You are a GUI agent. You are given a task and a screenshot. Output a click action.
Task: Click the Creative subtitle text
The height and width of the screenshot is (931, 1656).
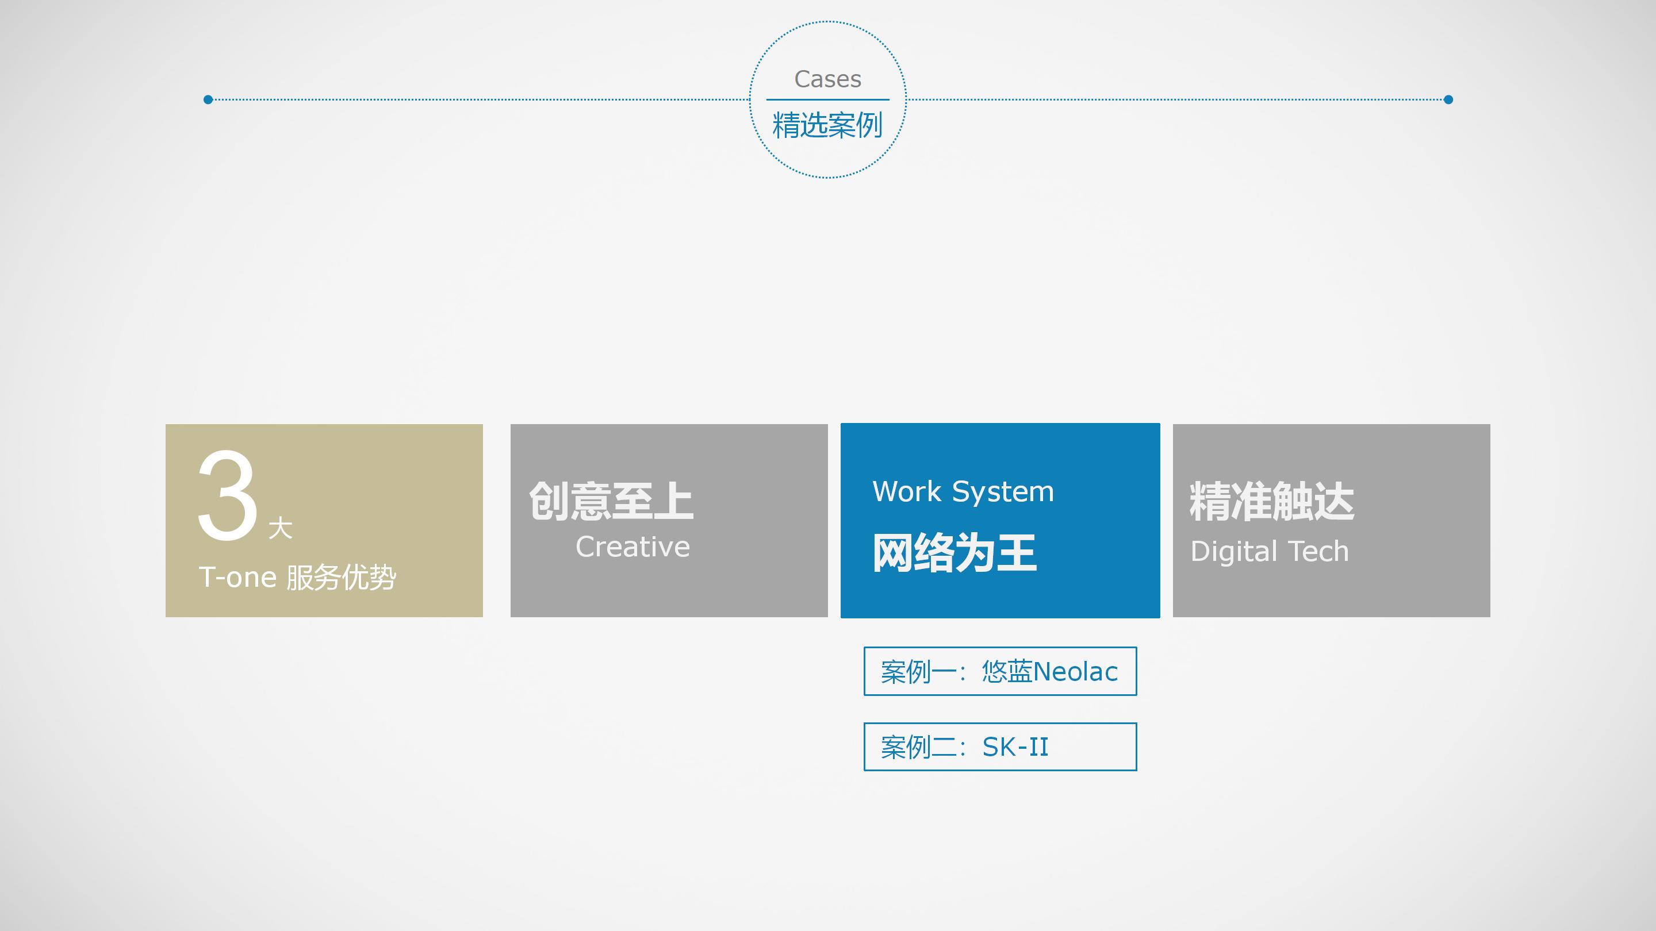632,547
